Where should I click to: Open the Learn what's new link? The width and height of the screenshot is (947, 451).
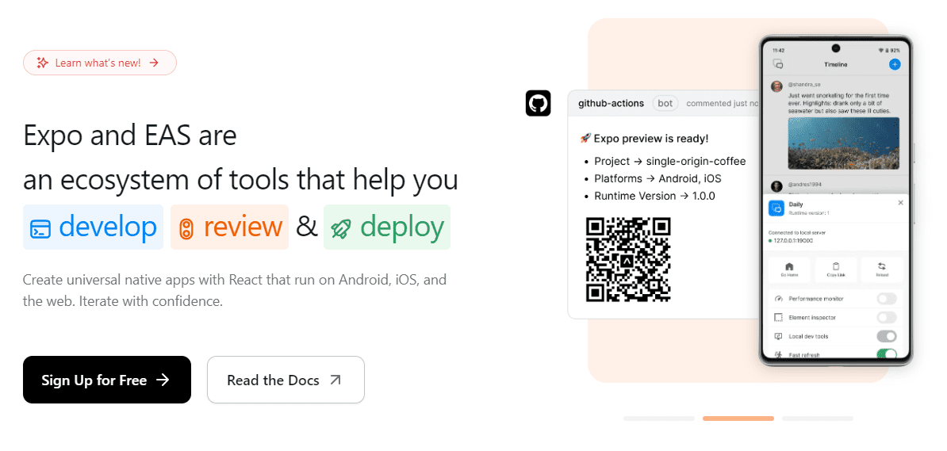click(100, 63)
